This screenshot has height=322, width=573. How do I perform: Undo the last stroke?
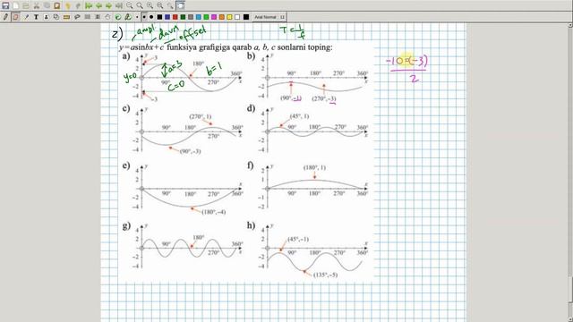pyautogui.click(x=68, y=6)
